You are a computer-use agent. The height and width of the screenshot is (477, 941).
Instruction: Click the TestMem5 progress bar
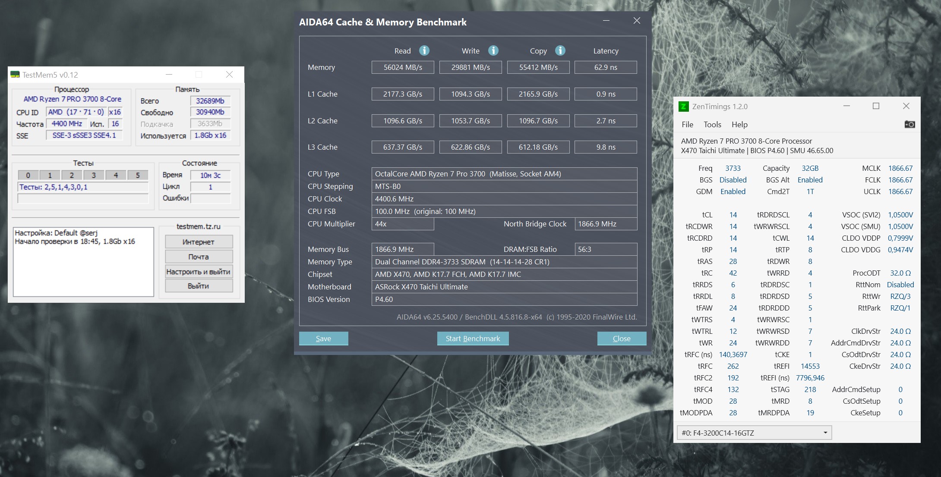coord(83,198)
